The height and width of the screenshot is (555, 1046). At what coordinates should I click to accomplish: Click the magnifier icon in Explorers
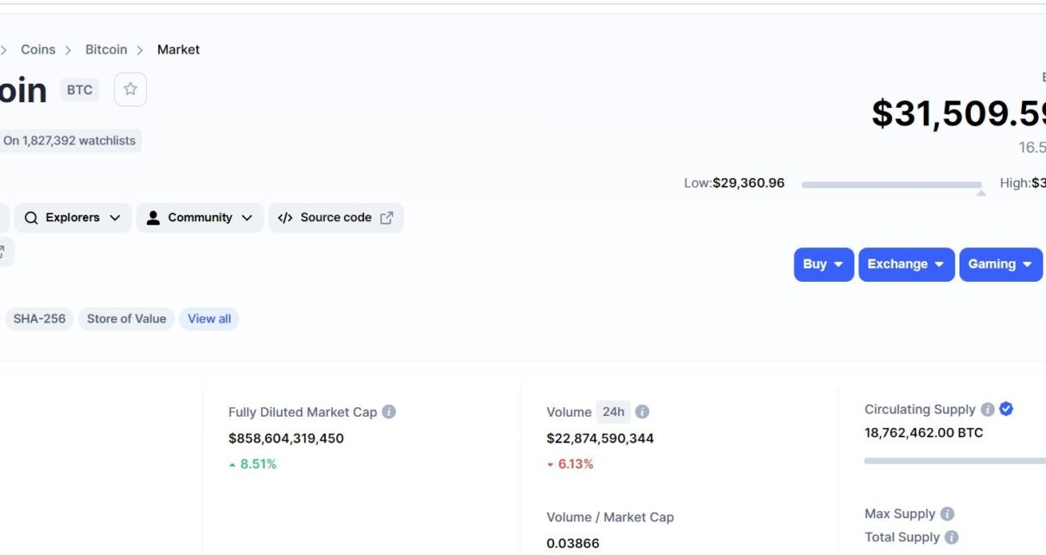31,218
